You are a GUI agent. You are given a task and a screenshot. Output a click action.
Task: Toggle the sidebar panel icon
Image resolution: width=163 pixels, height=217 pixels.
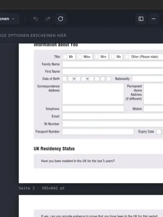(141, 19)
